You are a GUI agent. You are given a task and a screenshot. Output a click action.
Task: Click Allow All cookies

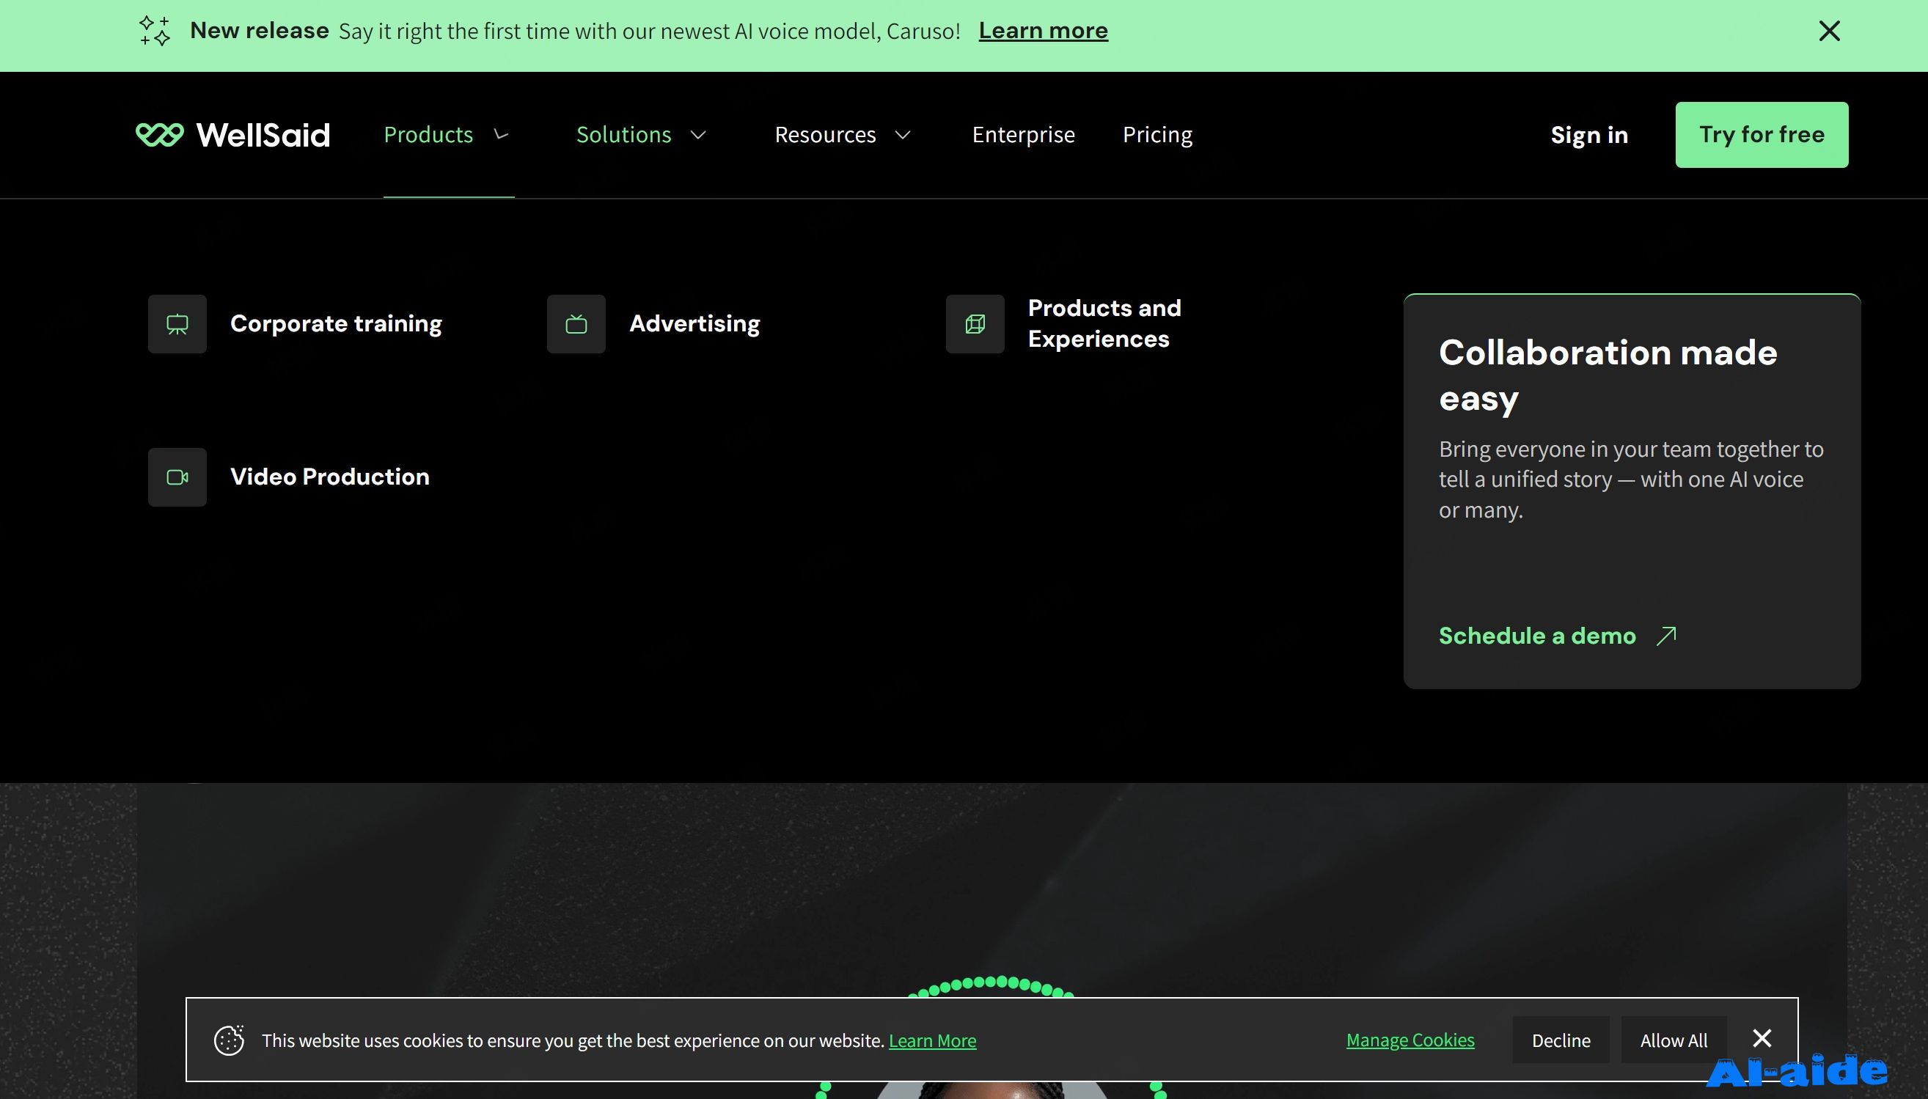pos(1674,1041)
